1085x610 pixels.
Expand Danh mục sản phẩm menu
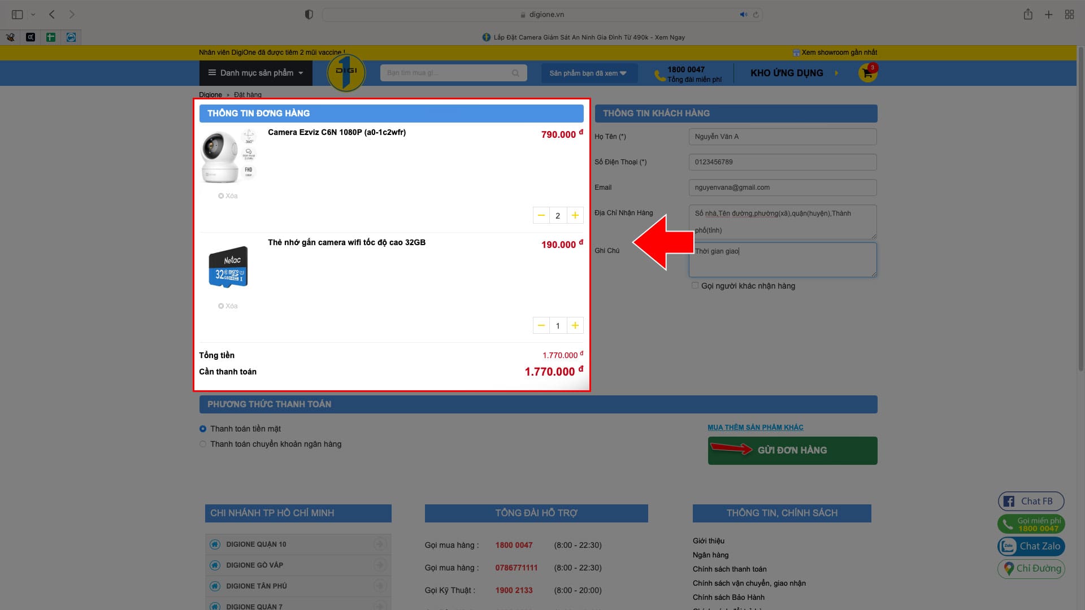point(255,73)
